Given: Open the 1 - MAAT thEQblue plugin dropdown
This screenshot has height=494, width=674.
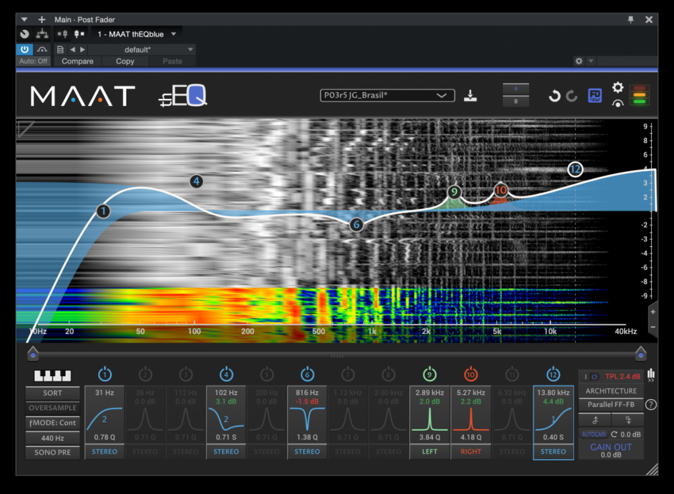Looking at the screenshot, I should (x=136, y=34).
